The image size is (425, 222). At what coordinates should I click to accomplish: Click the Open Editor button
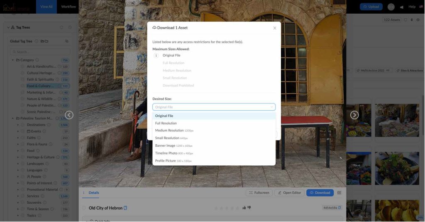pos(289,193)
